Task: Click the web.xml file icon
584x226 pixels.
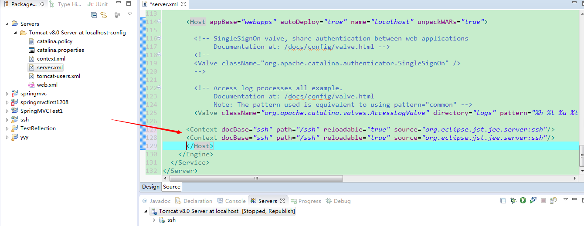Action: tap(31, 85)
